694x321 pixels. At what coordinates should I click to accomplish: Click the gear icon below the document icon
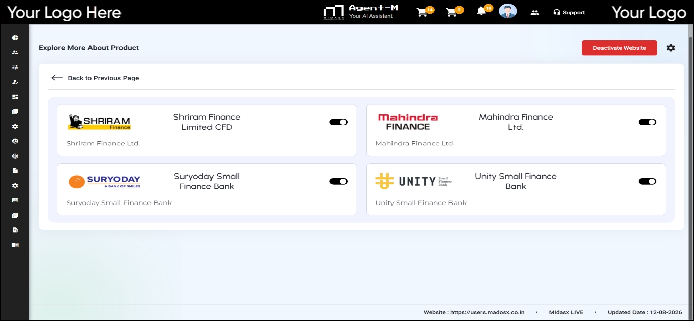[x=15, y=186]
